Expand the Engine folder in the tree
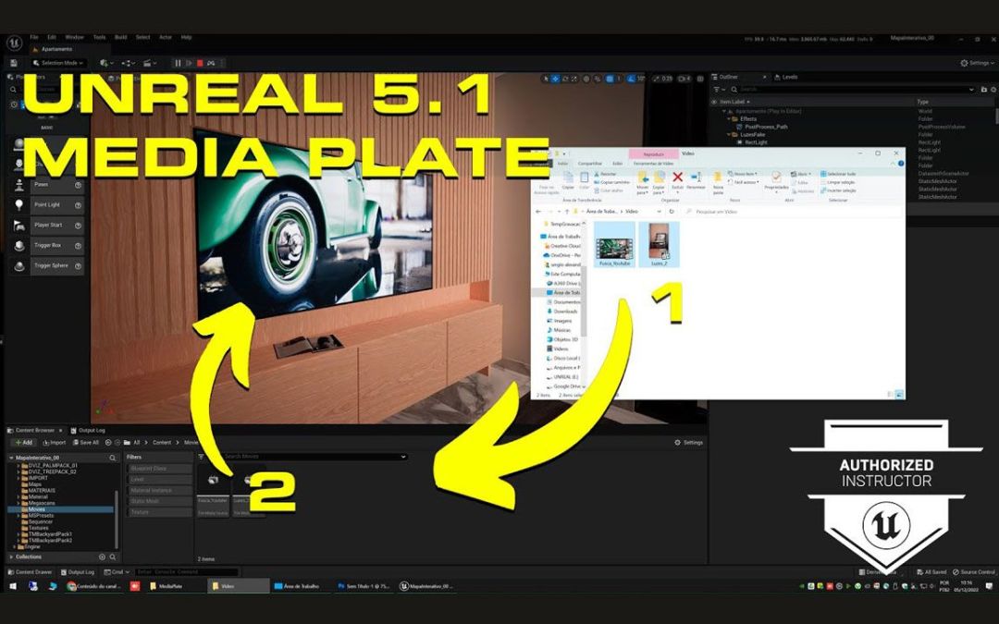This screenshot has width=999, height=624. [14, 547]
